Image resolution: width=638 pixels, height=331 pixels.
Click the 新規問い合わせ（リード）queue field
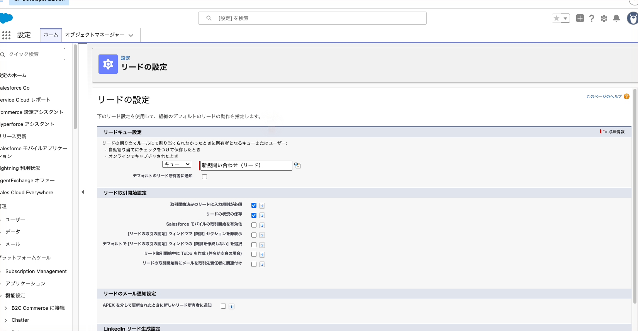[x=246, y=165]
